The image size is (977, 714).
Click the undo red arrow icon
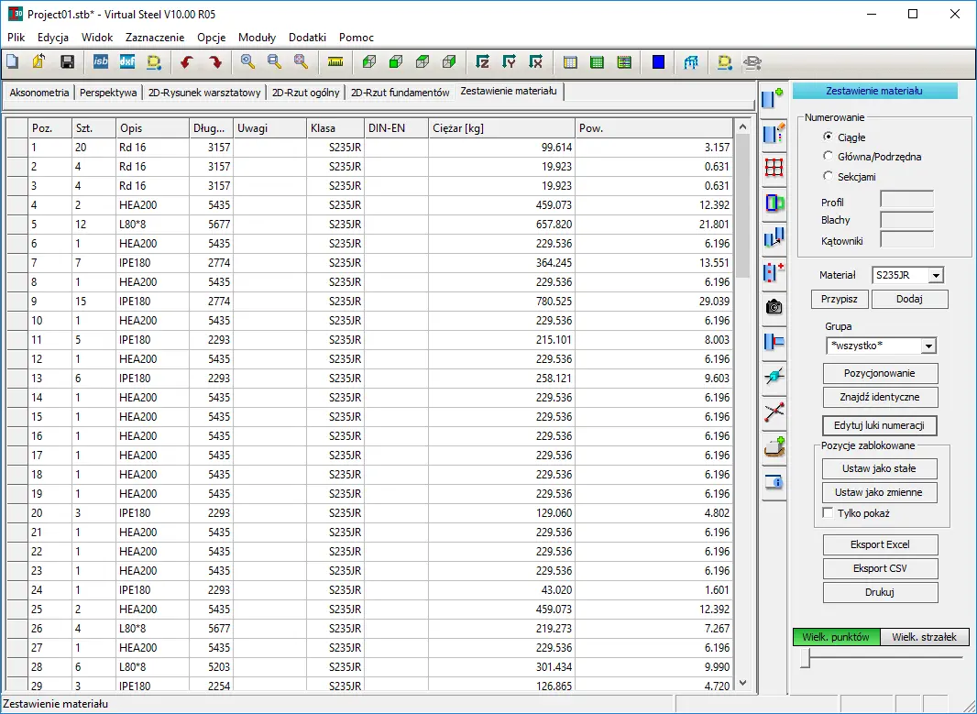pyautogui.click(x=187, y=62)
